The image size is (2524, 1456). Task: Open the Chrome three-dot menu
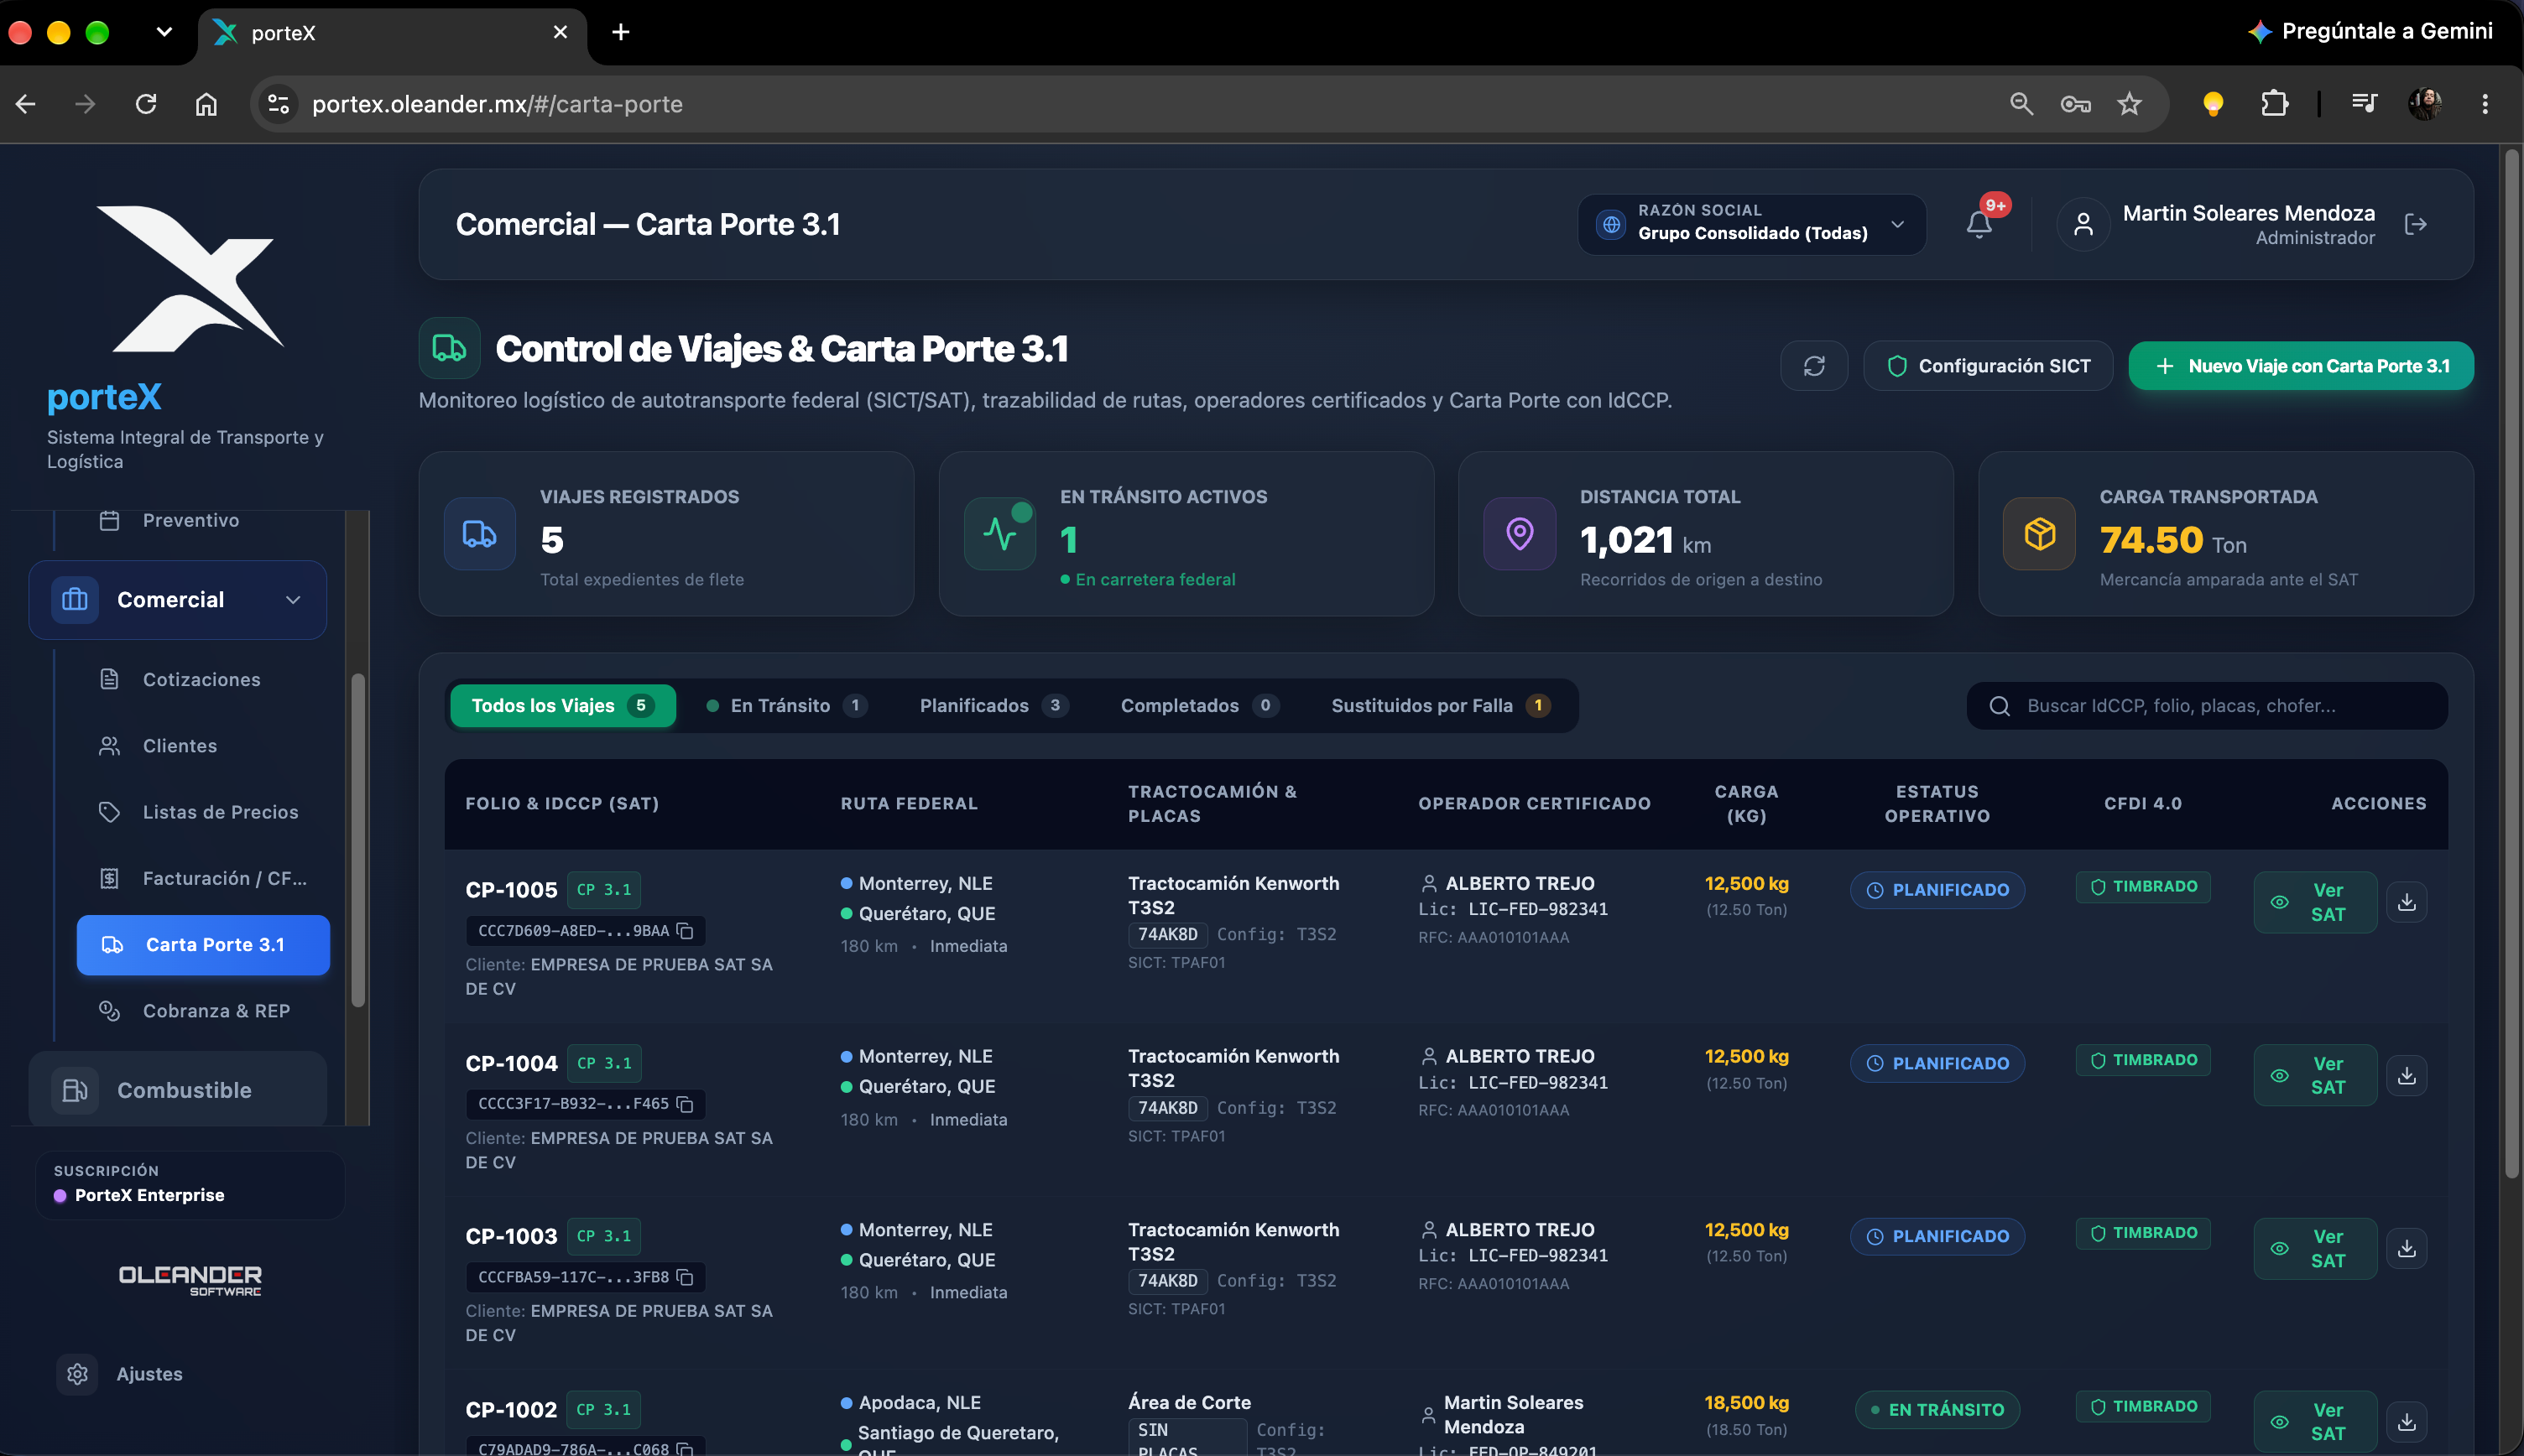point(2485,103)
